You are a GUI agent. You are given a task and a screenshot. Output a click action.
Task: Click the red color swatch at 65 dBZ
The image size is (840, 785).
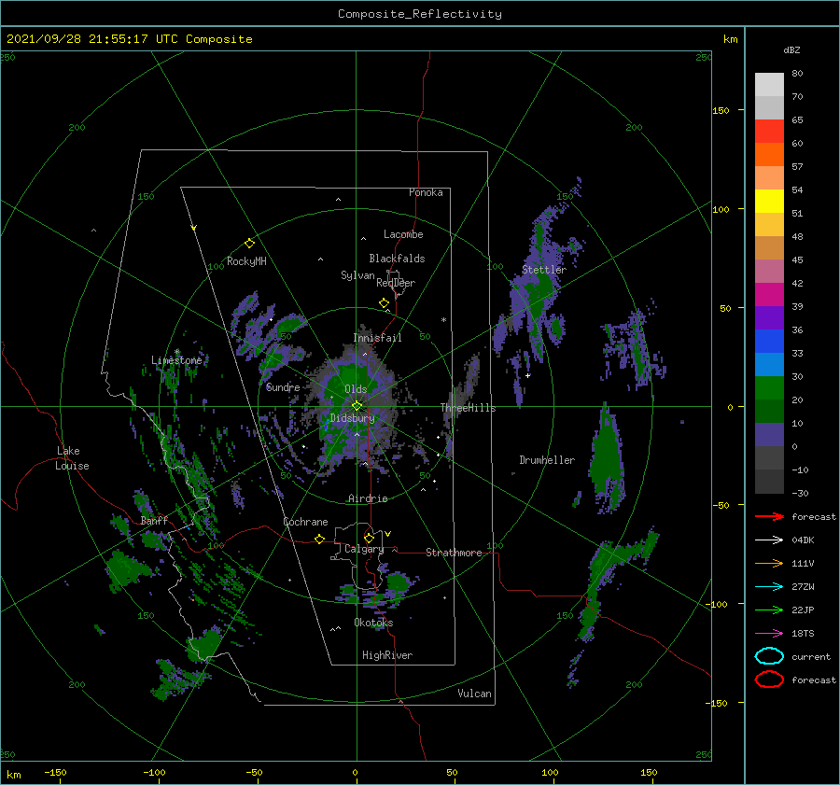coord(769,132)
